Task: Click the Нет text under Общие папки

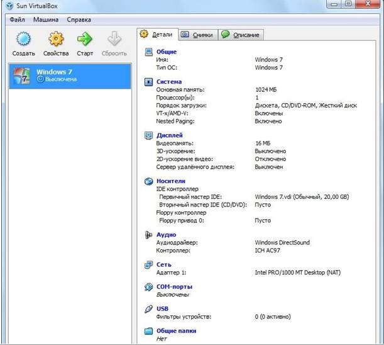Action: [x=162, y=339]
